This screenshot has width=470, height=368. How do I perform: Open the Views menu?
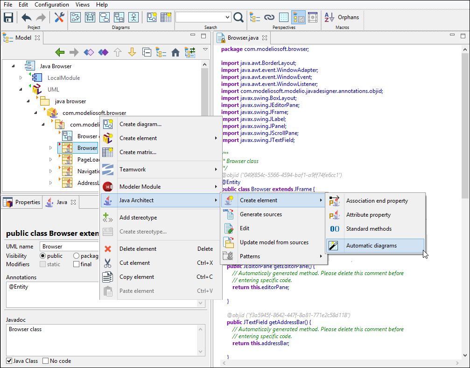click(x=83, y=5)
